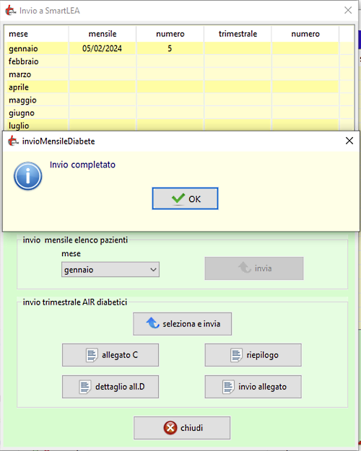Open the mese dropdown showing gennaio
361x451 pixels.
pos(110,269)
